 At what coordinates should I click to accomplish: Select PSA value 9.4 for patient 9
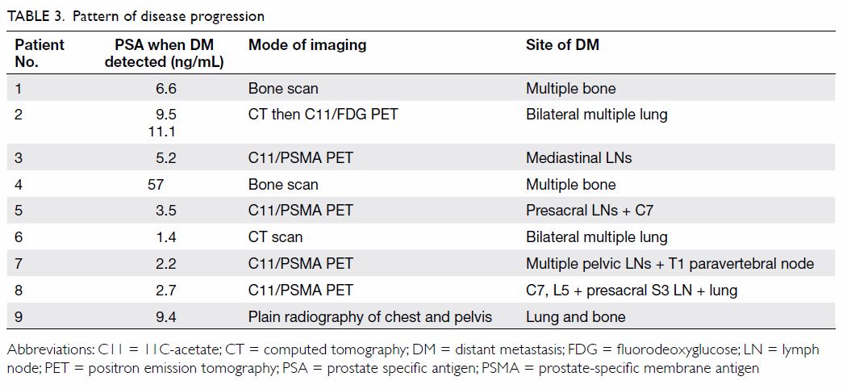(166, 317)
